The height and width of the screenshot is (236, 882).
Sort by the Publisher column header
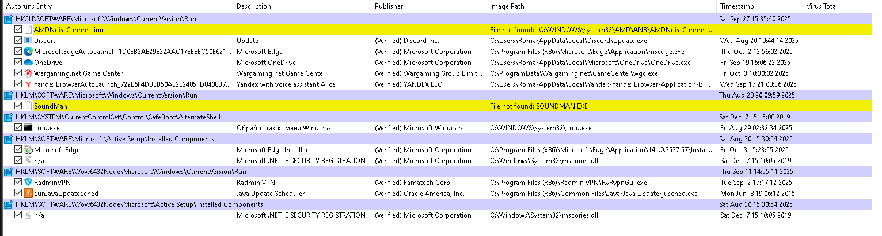coord(428,6)
